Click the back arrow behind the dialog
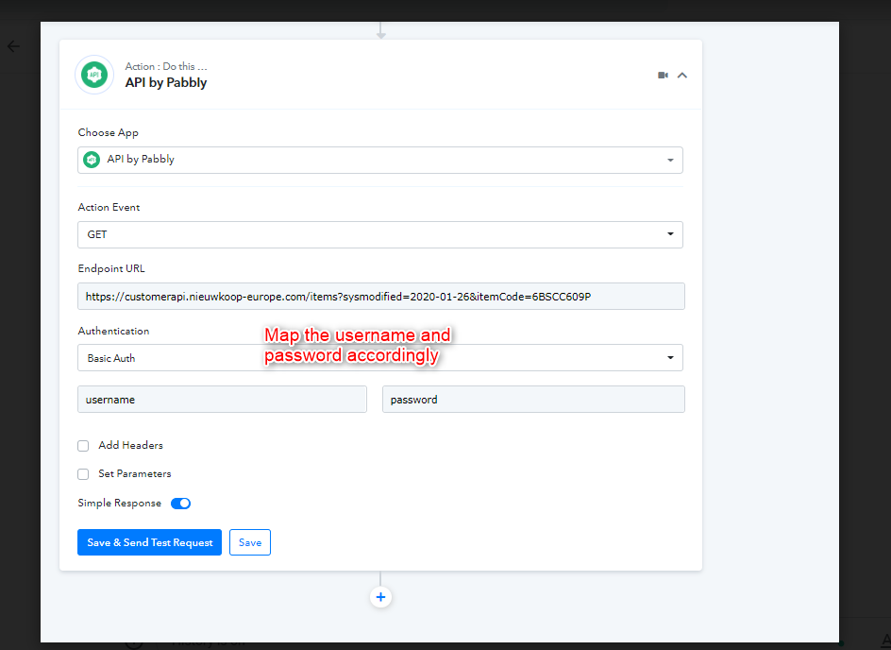The image size is (891, 650). (13, 46)
